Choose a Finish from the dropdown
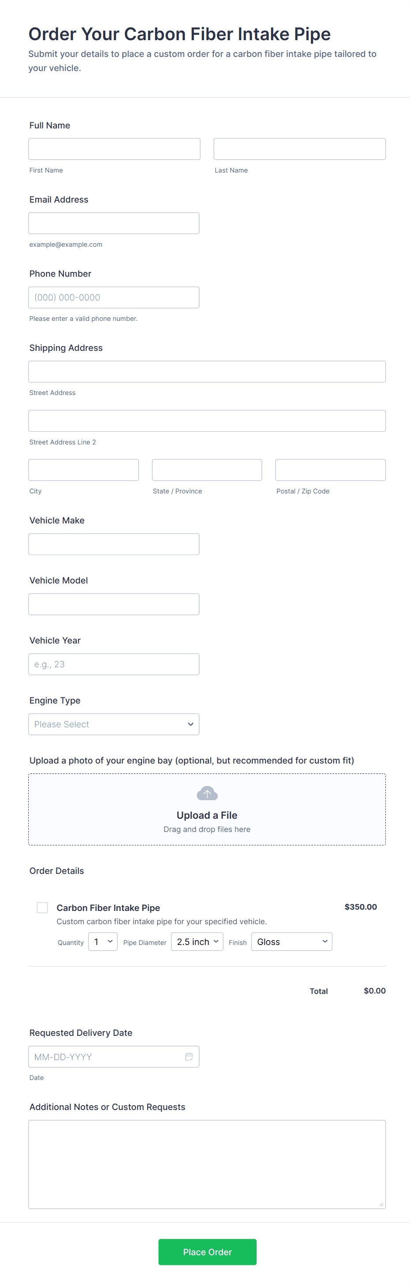 291,941
